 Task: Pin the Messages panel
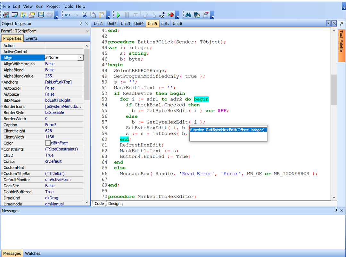(336, 211)
